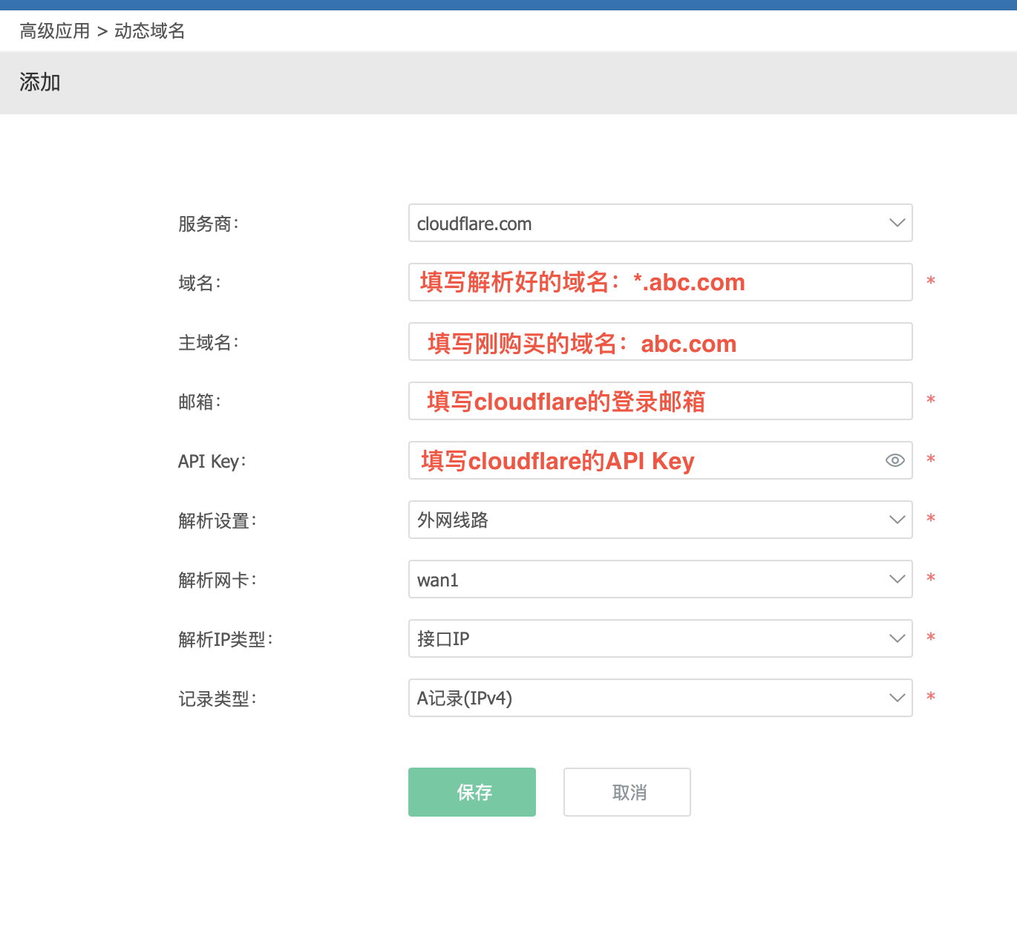Click the 取消 button
1017x925 pixels.
click(x=627, y=792)
